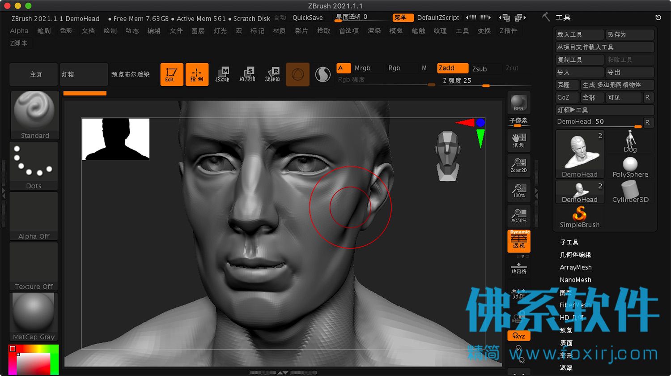Click the Tool palette refresh dock icon
The width and height of the screenshot is (671, 376).
[658, 17]
